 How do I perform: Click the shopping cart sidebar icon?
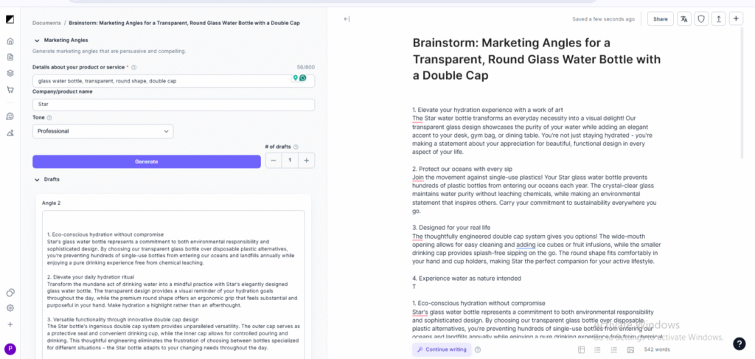[10, 89]
